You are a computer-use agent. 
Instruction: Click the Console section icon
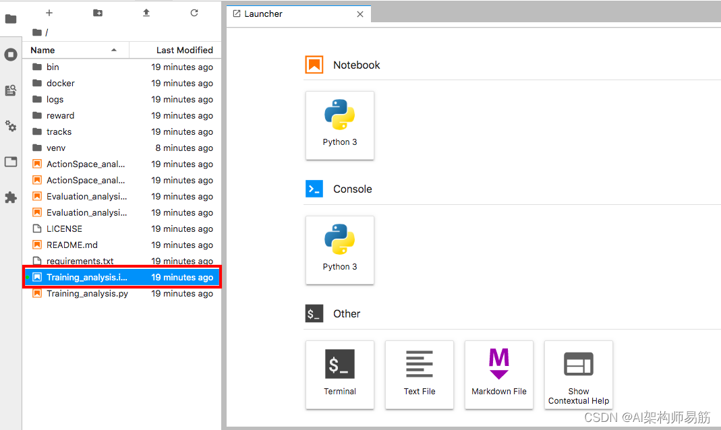click(x=314, y=189)
